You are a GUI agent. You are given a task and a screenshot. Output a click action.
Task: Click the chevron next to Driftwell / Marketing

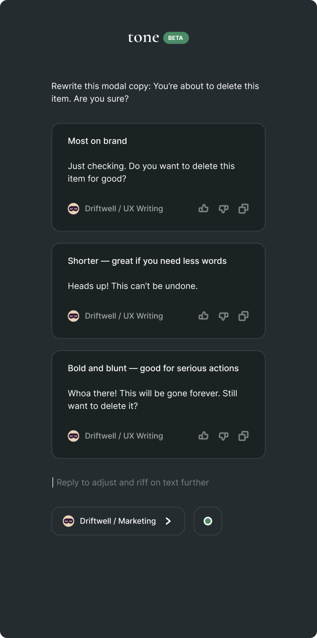pyautogui.click(x=168, y=521)
